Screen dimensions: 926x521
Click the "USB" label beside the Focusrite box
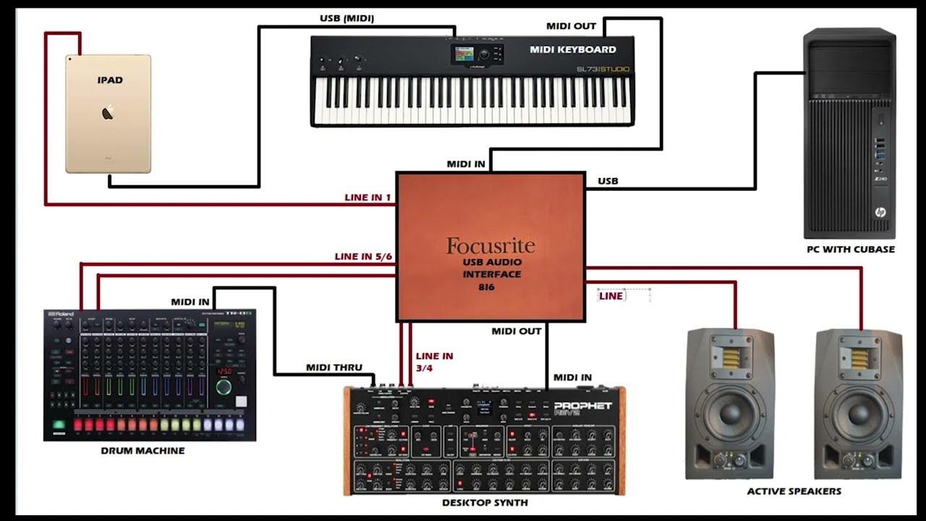point(608,181)
